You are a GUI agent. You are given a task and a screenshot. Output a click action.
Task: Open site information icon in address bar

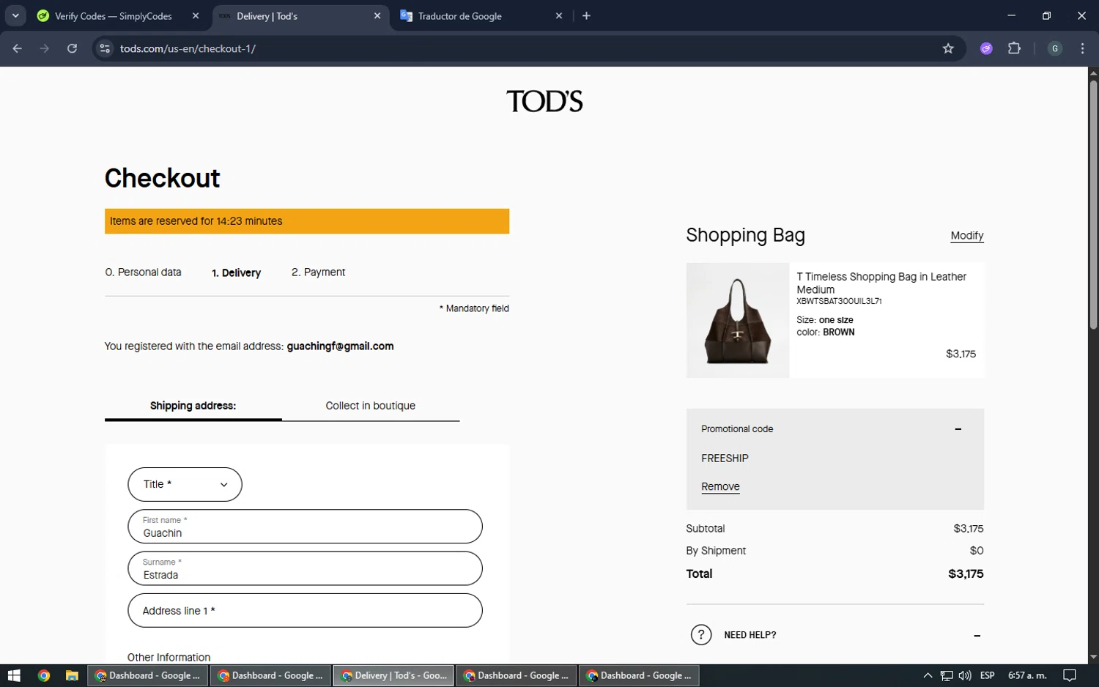pyautogui.click(x=105, y=48)
